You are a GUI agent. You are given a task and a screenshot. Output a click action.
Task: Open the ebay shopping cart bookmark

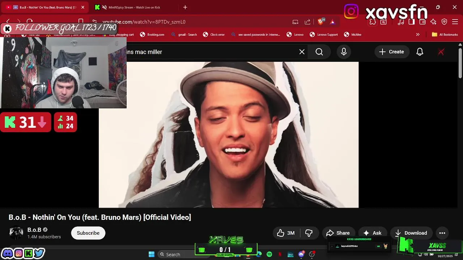118,35
